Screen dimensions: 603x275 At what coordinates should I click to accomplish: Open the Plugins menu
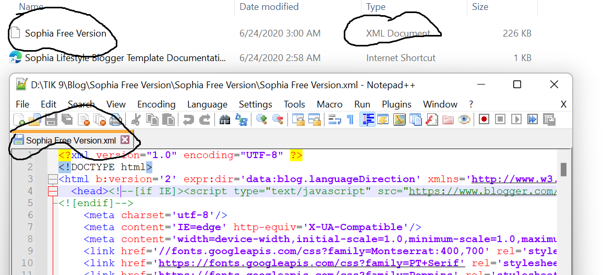click(x=396, y=104)
